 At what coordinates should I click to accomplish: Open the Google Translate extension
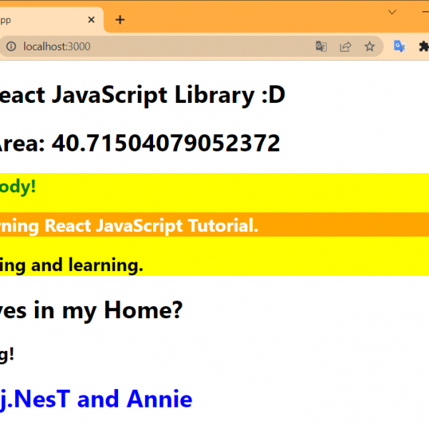[400, 46]
